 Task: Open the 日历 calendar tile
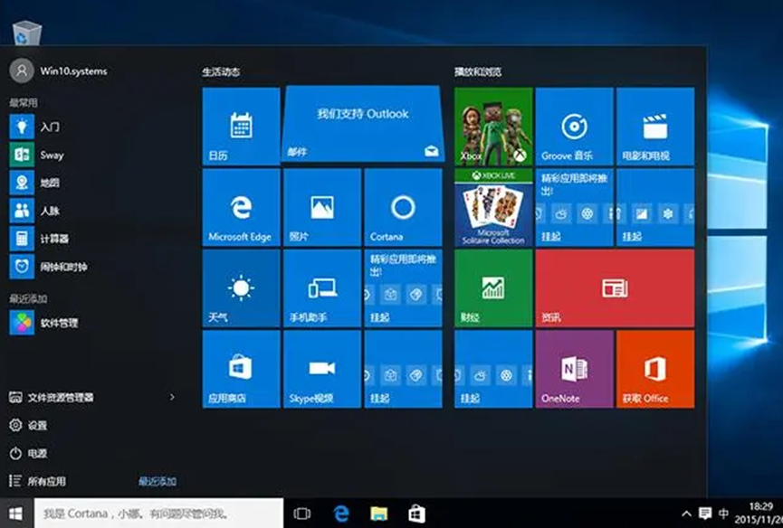(241, 127)
